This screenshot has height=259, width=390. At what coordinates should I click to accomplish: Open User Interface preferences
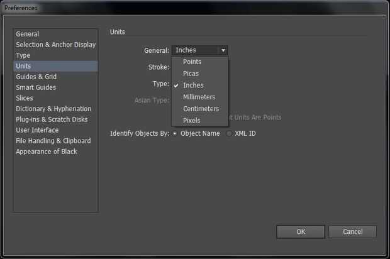pyautogui.click(x=56, y=130)
